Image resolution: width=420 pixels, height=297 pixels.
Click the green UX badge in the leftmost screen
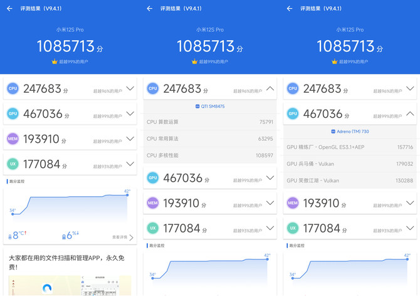[x=13, y=164]
